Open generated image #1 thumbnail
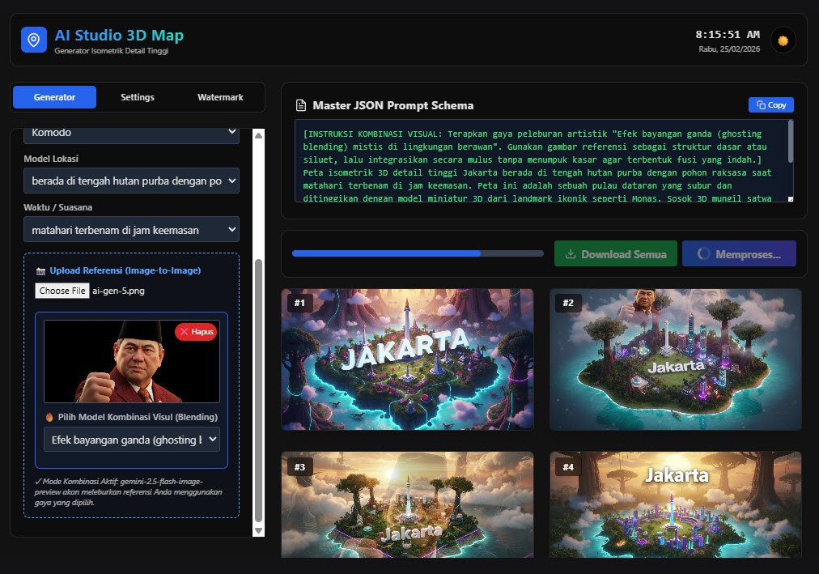 pyautogui.click(x=407, y=359)
